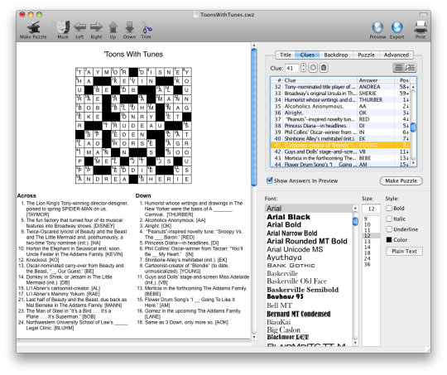
Task: Select the detailed clue view icon
Action: (411, 68)
